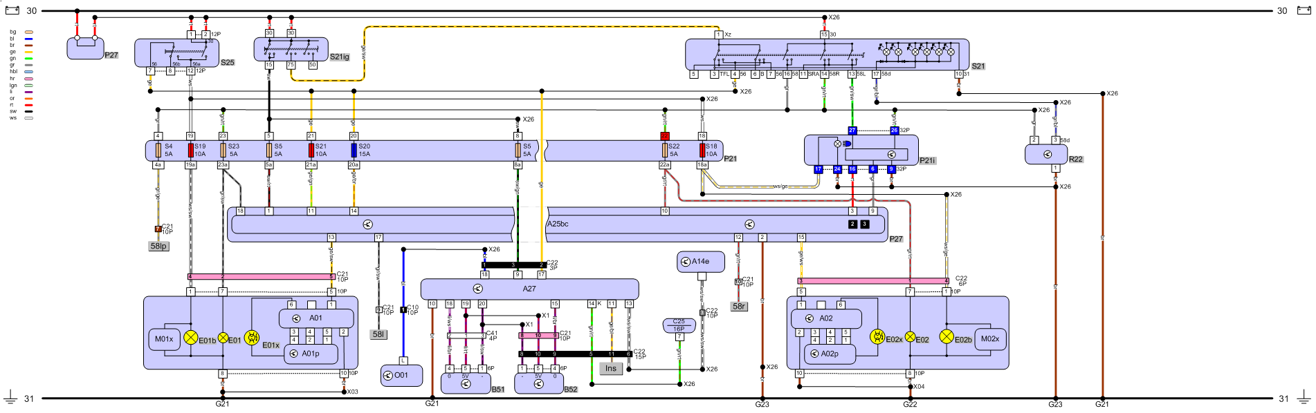Open the 58lp reference label
The width and height of the screenshot is (1316, 413).
tap(158, 246)
